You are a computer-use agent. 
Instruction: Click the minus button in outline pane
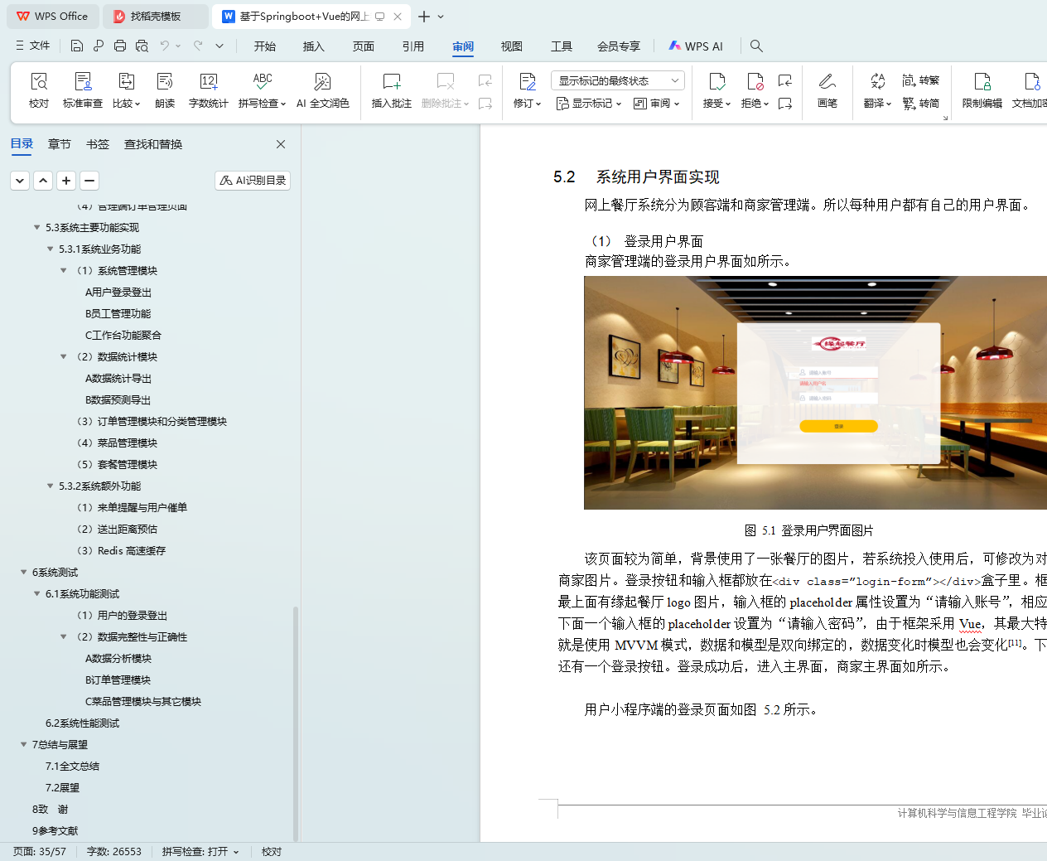(x=89, y=180)
